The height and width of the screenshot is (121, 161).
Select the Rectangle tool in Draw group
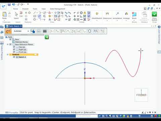(x=35, y=16)
